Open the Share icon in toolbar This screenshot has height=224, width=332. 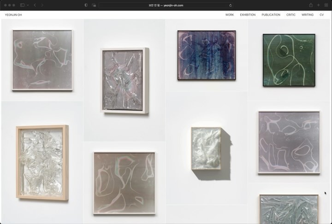click(x=311, y=5)
